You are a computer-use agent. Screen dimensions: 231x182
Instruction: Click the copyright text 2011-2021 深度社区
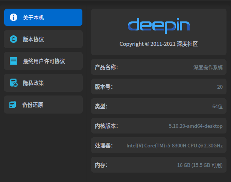[159, 44]
